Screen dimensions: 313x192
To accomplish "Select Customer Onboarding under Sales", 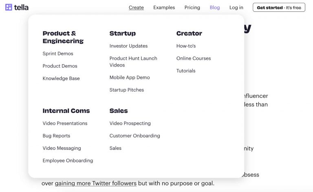I will tap(134, 136).
